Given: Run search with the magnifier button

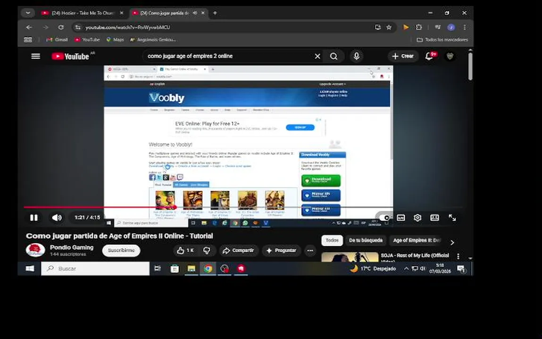Looking at the screenshot, I should pos(334,56).
